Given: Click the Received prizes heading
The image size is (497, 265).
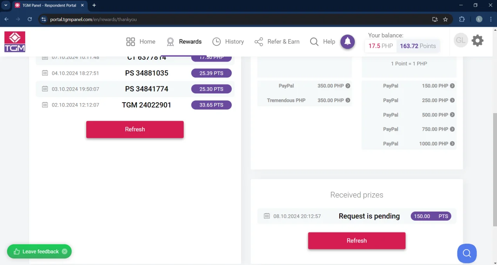Looking at the screenshot, I should [356, 195].
